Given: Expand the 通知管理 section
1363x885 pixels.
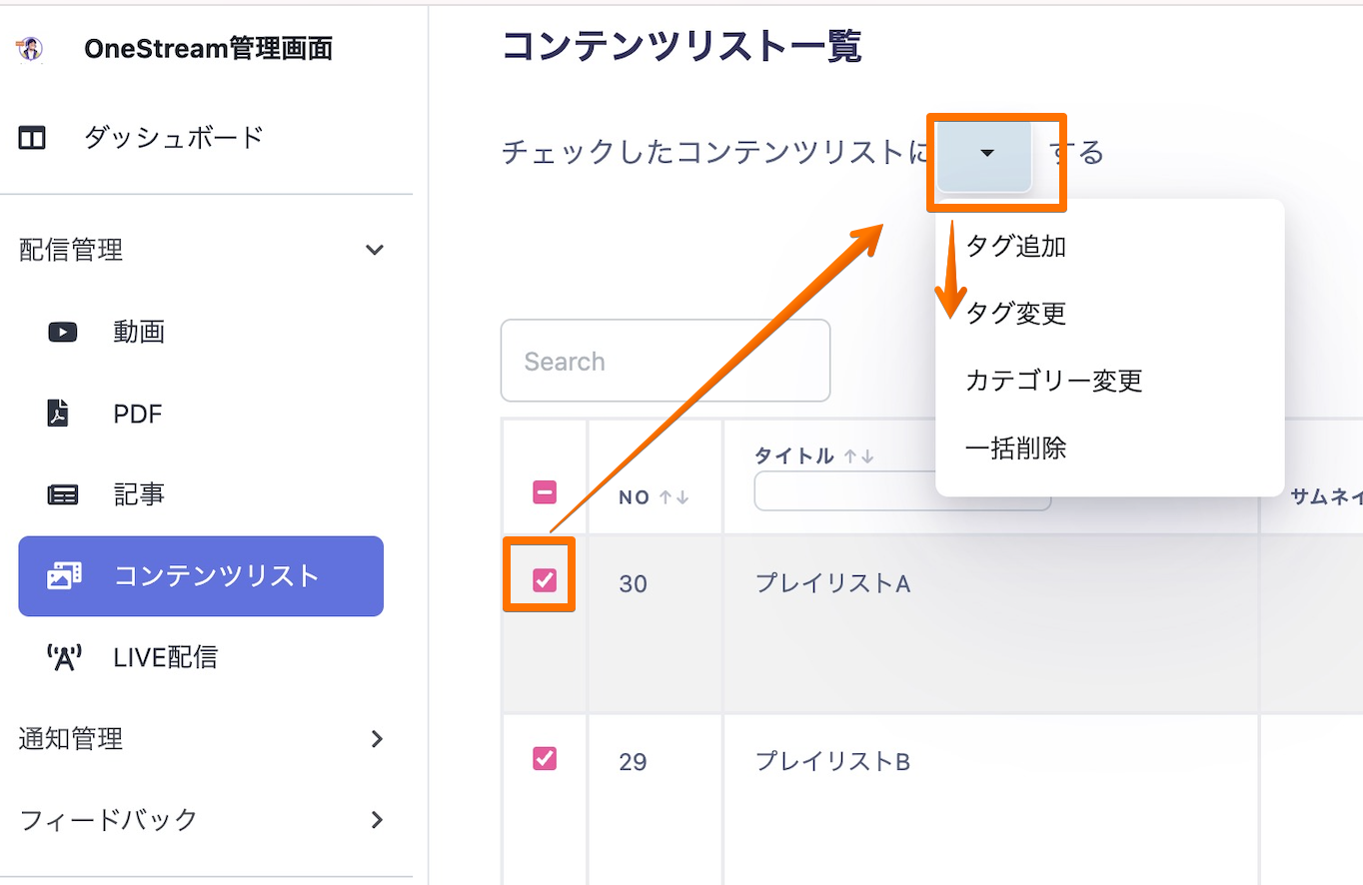Looking at the screenshot, I should click(376, 739).
